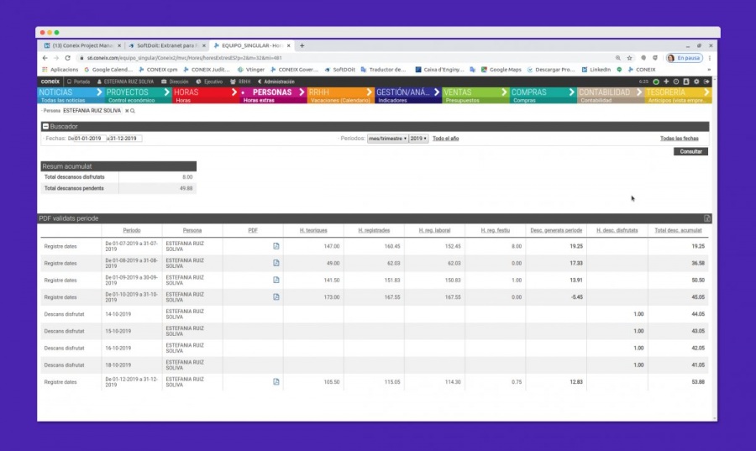Switch to the SoftDoit Extranet browser tab
756x451 pixels.
(167, 46)
